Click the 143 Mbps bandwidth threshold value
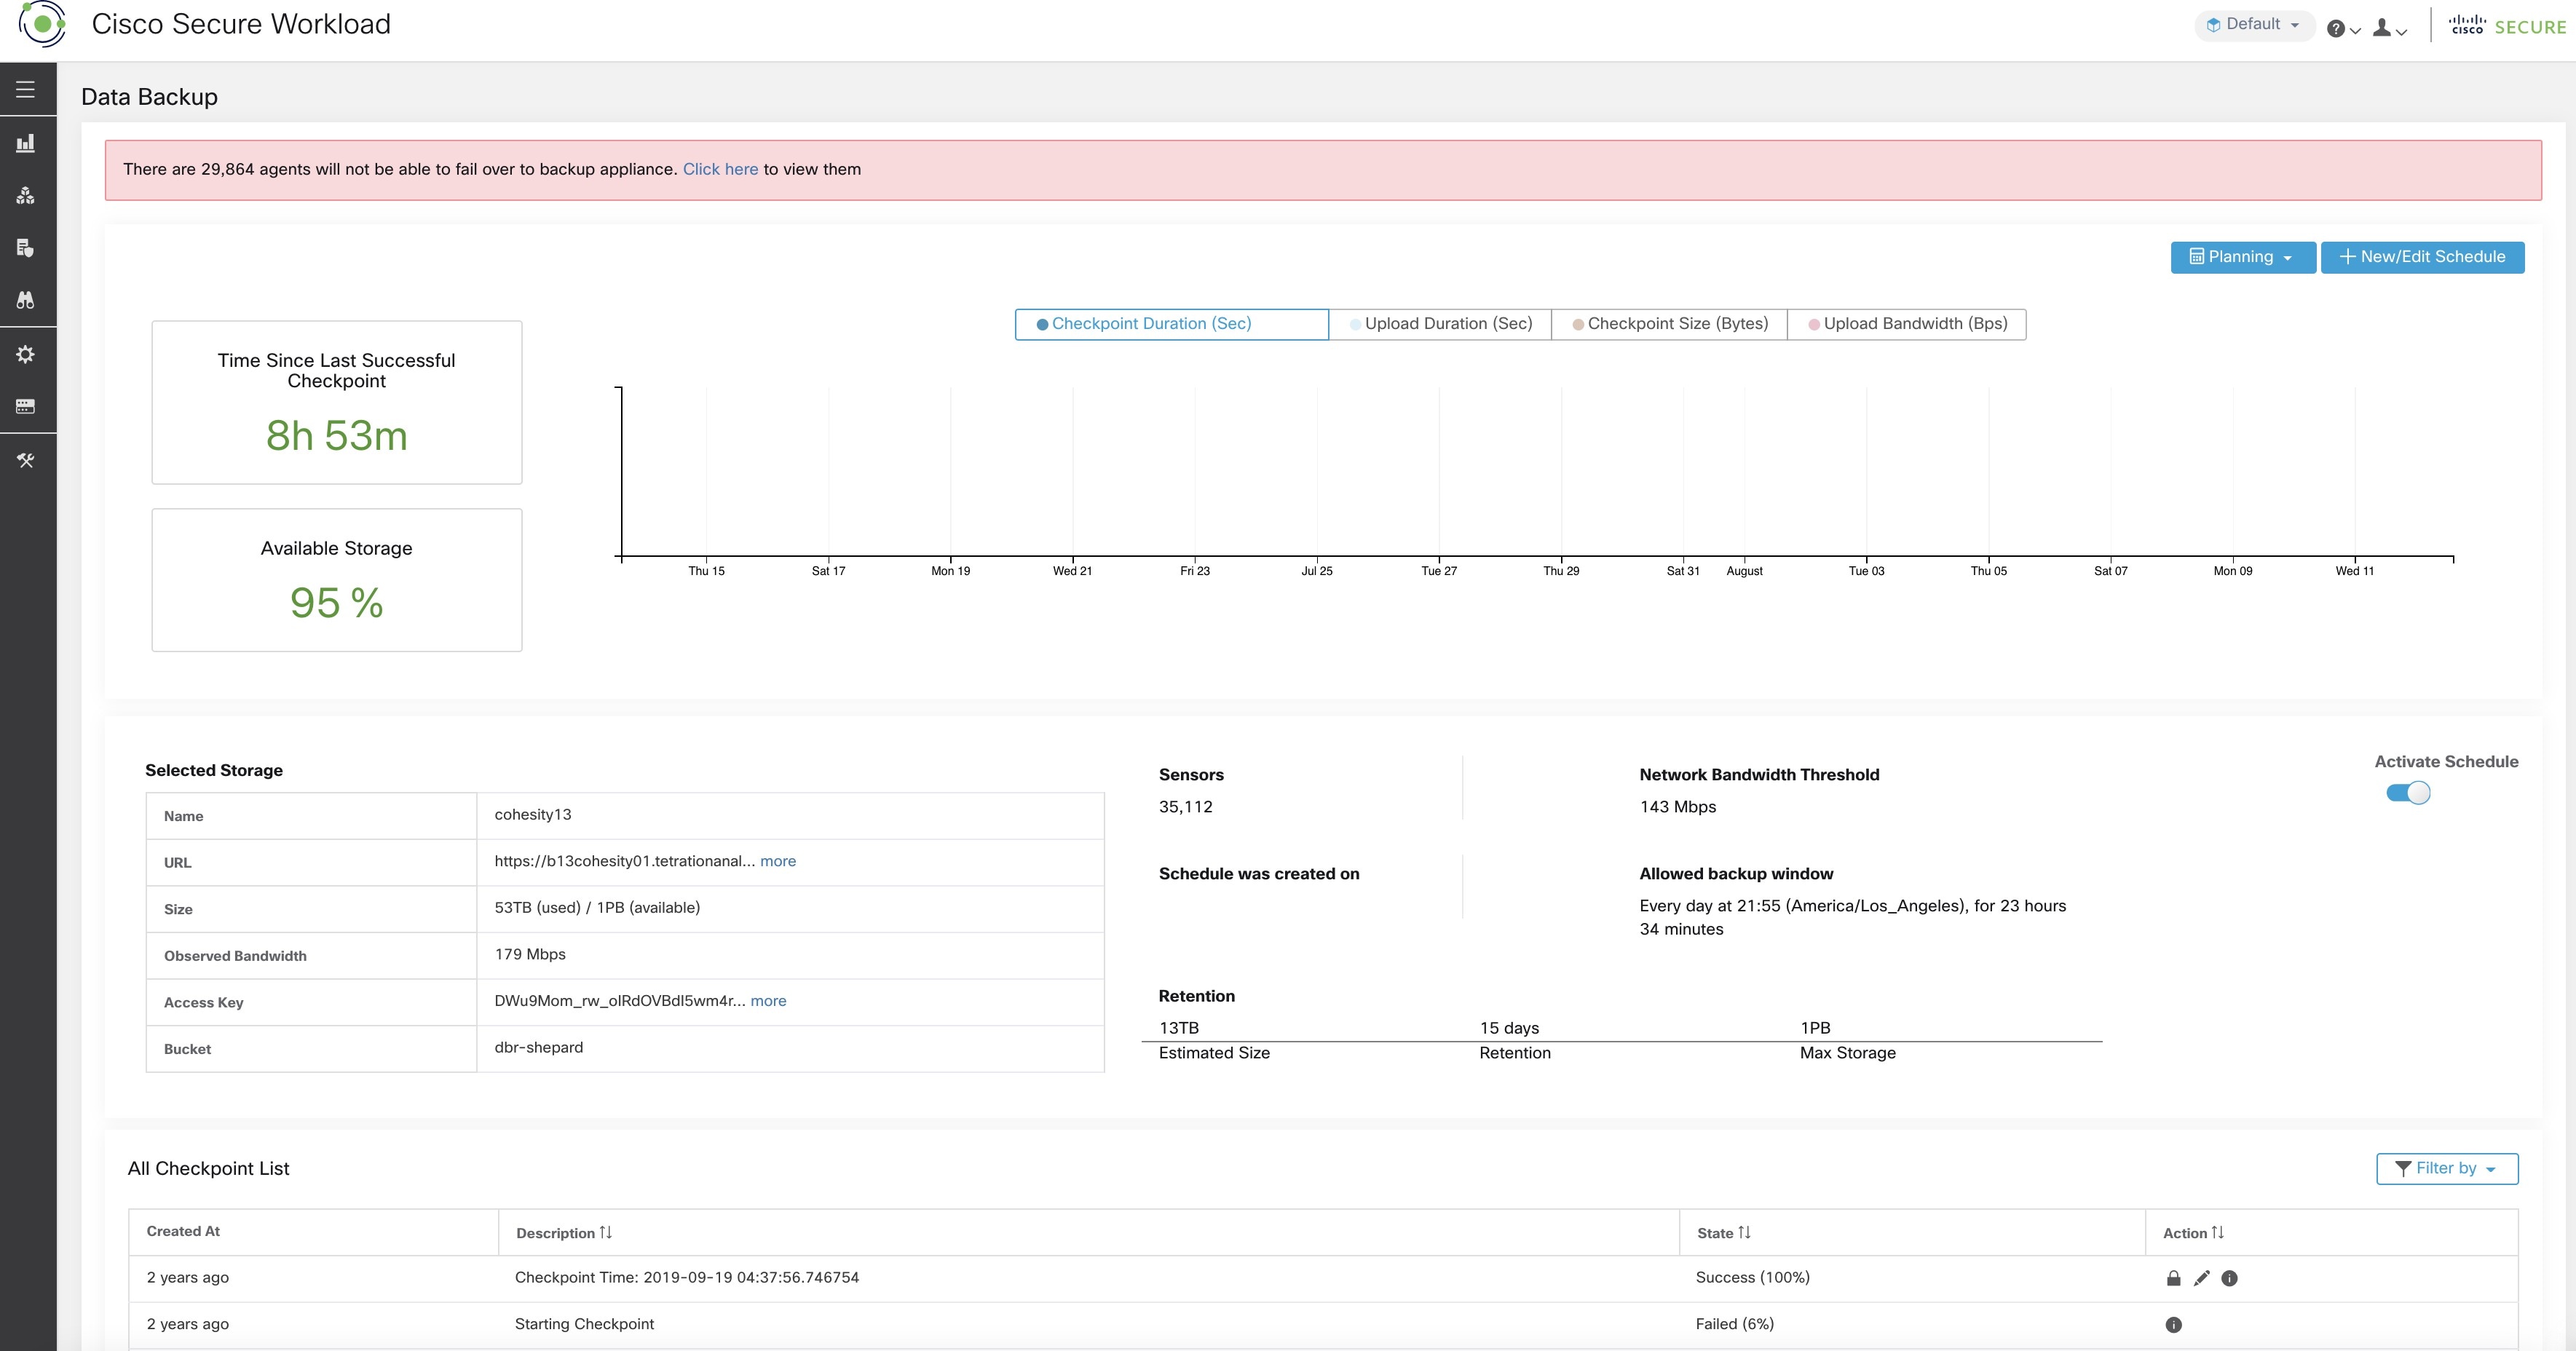The image size is (2576, 1351). pos(1677,807)
